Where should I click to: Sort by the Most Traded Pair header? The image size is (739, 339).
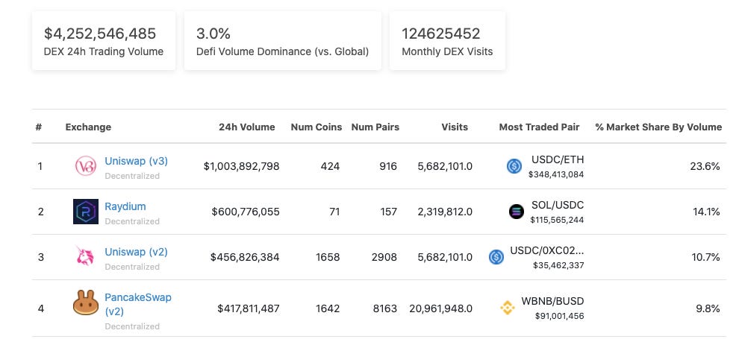(539, 127)
